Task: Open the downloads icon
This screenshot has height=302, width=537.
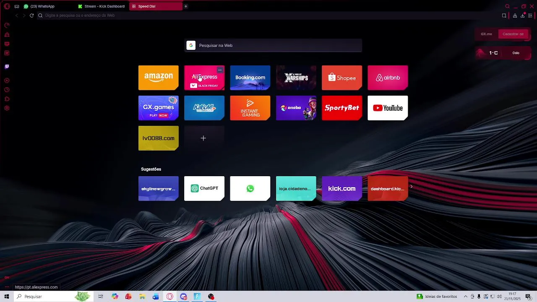Action: coord(523,16)
